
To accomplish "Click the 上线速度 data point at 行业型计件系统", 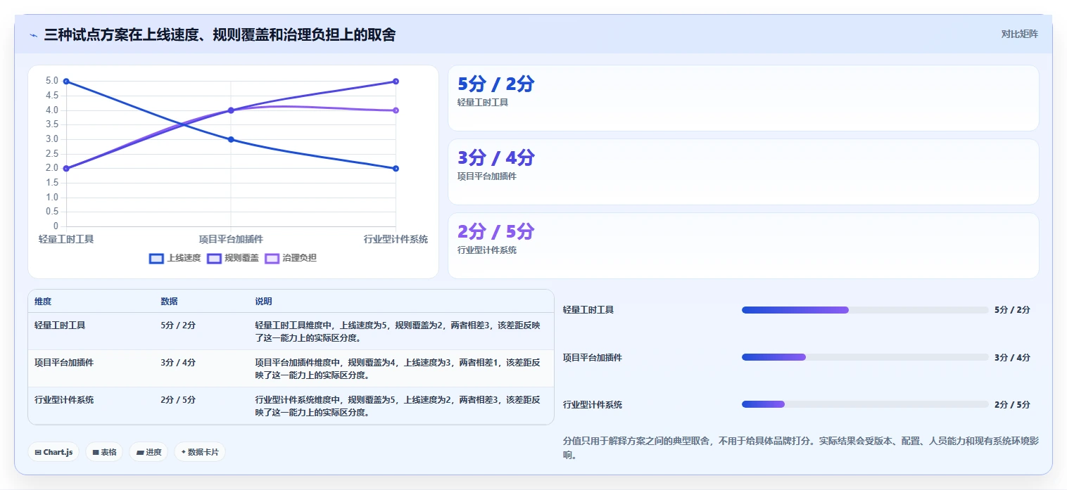I will point(396,168).
